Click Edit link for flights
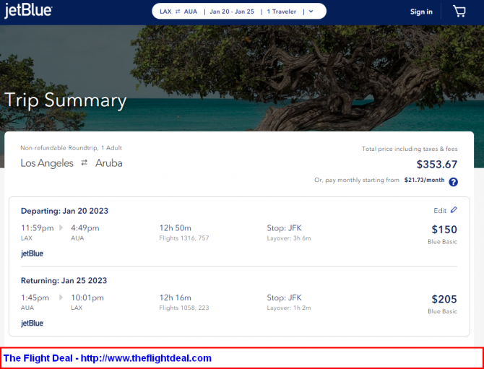The image size is (484, 369). [440, 210]
